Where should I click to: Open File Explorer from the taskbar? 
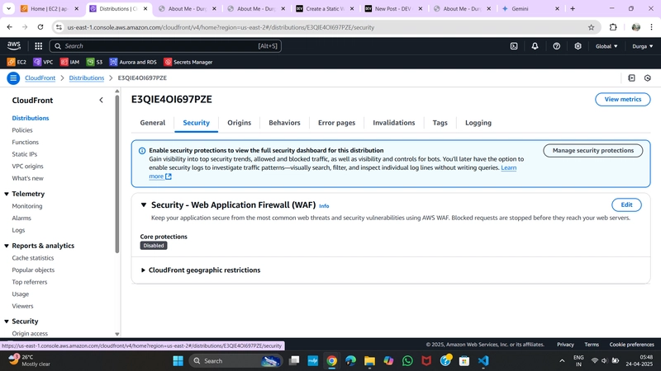(369, 360)
